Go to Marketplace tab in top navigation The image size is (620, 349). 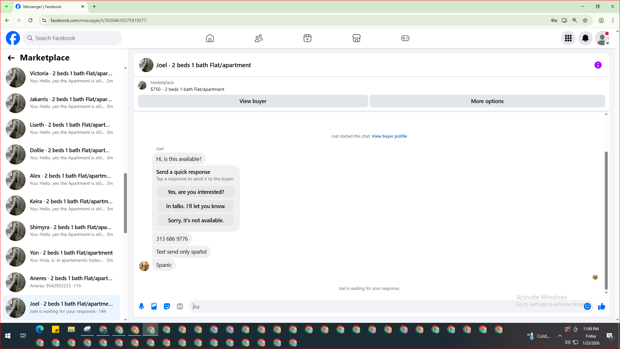[x=356, y=38]
